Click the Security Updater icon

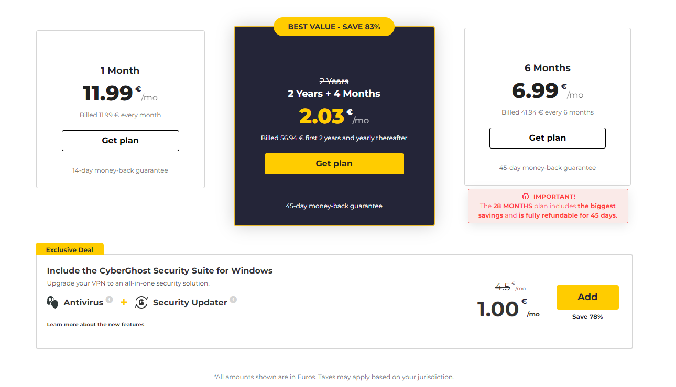point(141,302)
